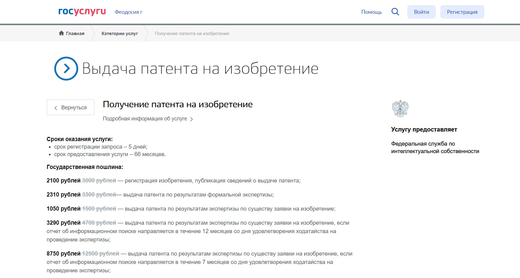
Task: Expand Подробная информация об услуге
Action: [x=148, y=119]
